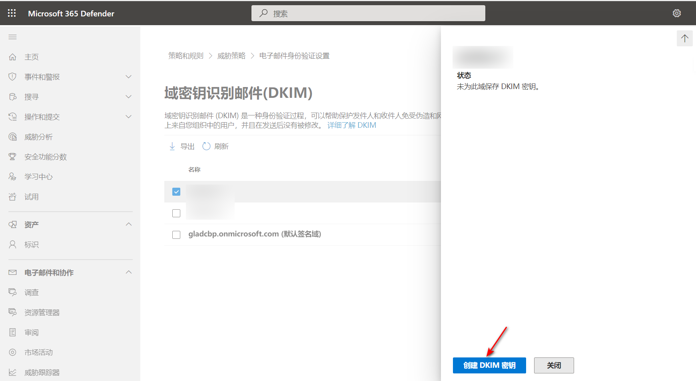696x381 pixels.
Task: Click the 导出 download arrow icon
Action: coord(172,146)
